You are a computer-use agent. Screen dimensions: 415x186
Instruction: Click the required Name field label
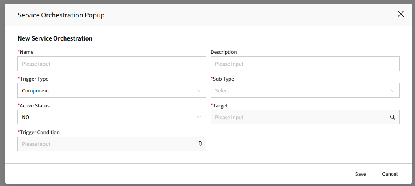pos(26,52)
